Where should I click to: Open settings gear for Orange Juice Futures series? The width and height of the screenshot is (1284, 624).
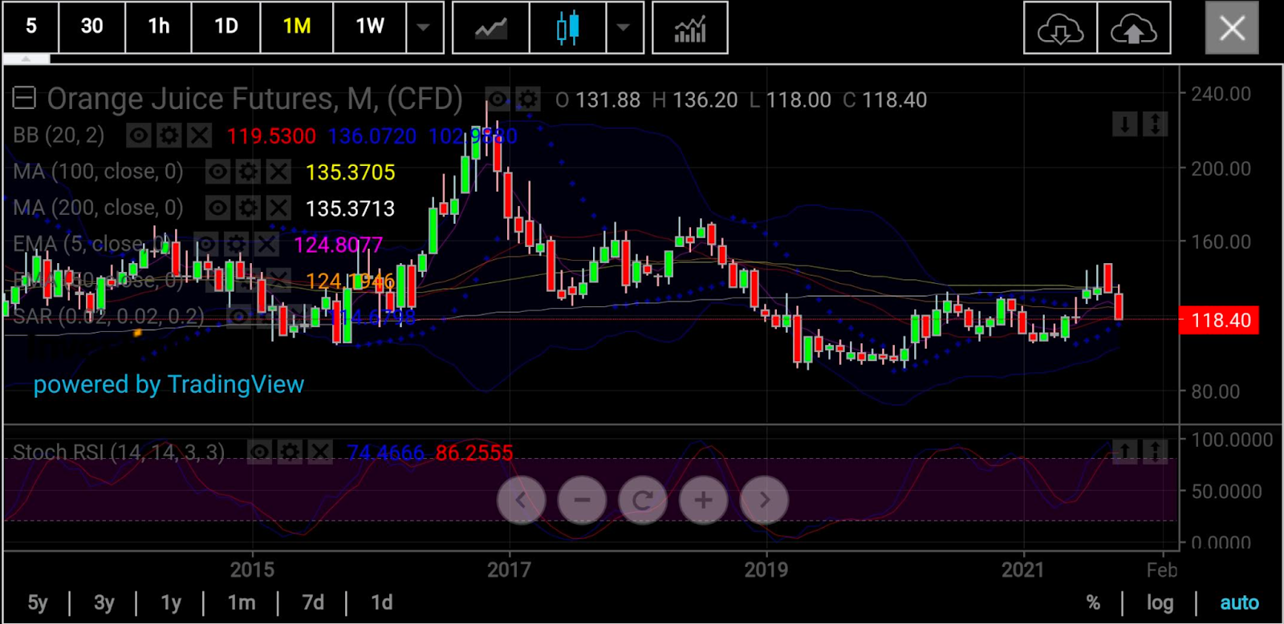pos(527,99)
